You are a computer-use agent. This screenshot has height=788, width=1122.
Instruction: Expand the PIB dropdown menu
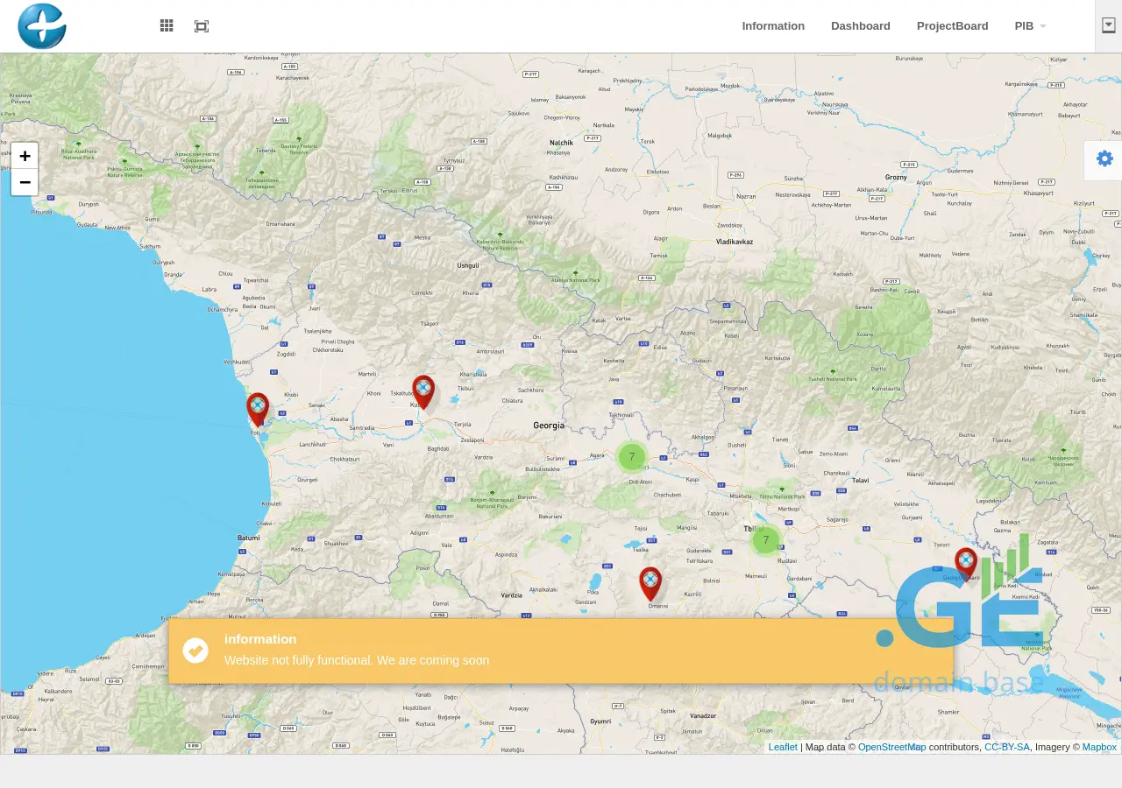click(1030, 26)
